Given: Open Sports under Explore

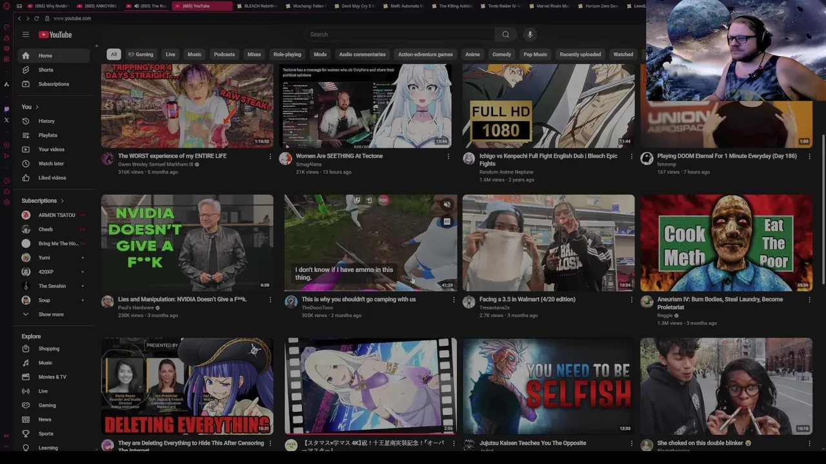Looking at the screenshot, I should [54, 434].
